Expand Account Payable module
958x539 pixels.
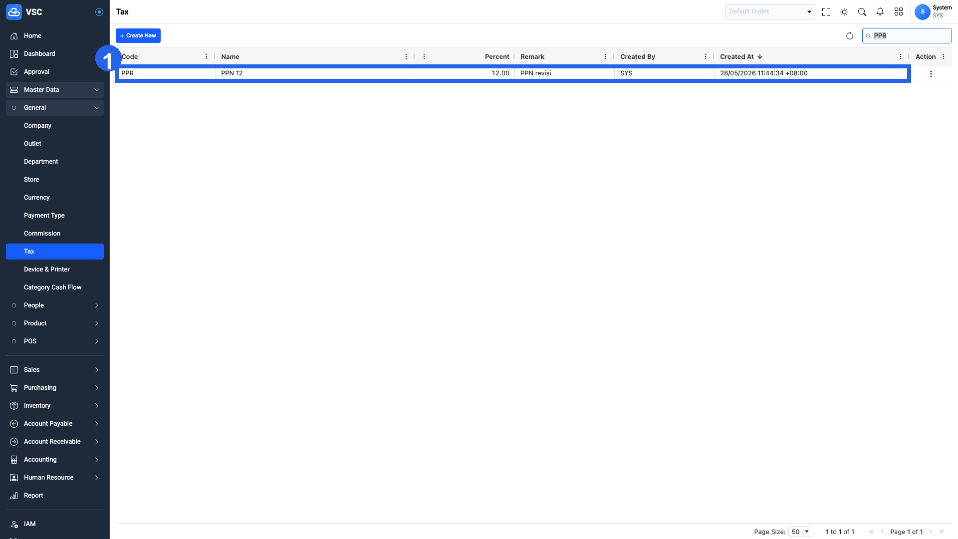[x=55, y=424]
